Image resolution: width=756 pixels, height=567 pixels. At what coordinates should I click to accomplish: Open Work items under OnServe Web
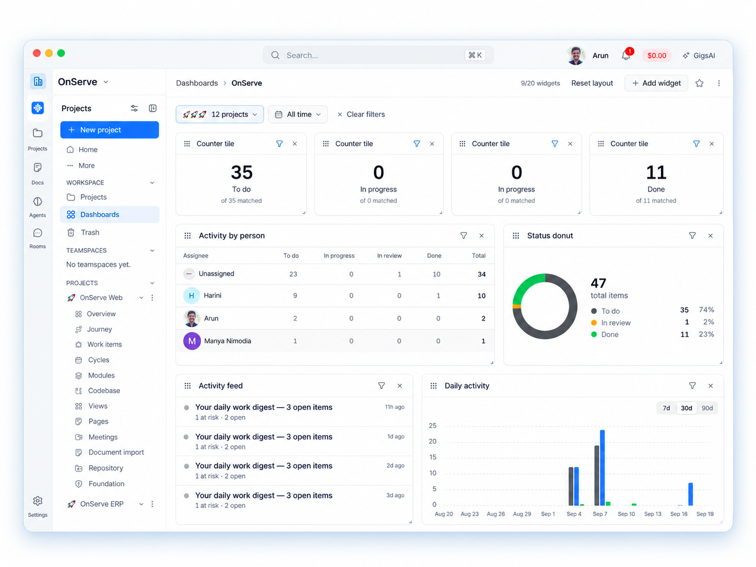[104, 345]
